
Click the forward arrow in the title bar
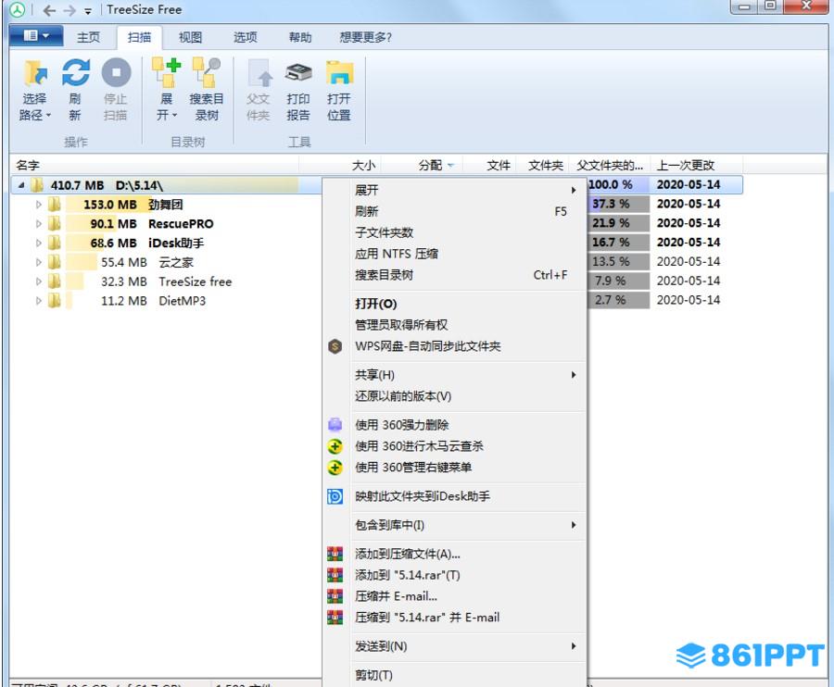click(69, 10)
